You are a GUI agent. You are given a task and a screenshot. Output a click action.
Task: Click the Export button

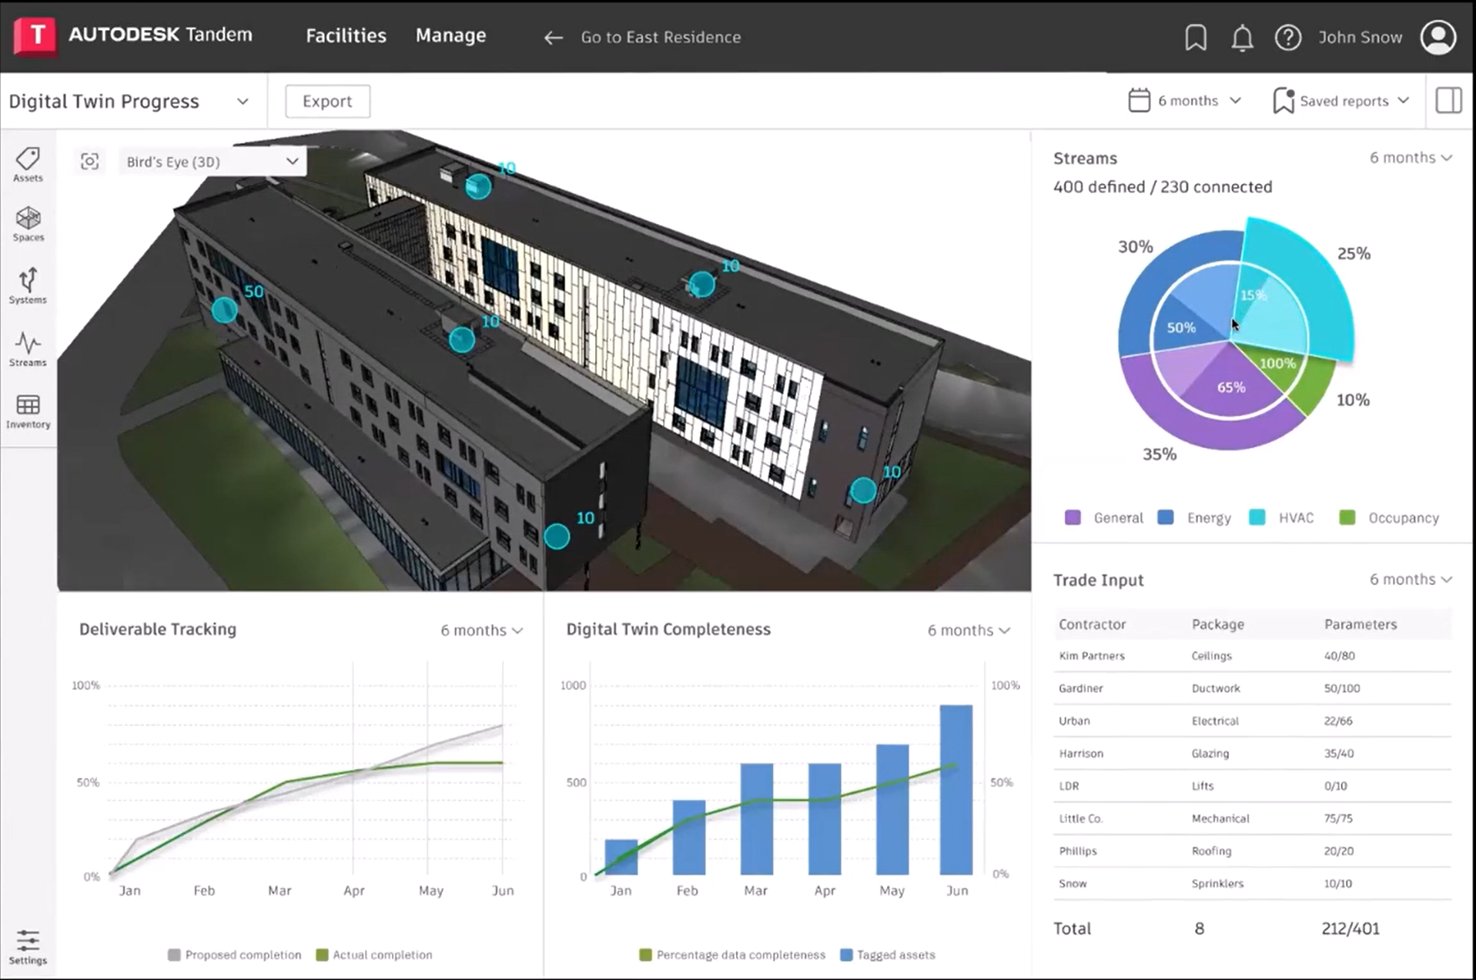(x=327, y=101)
